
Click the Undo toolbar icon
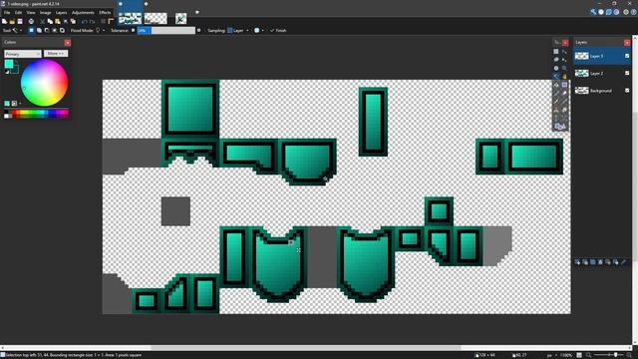click(84, 21)
